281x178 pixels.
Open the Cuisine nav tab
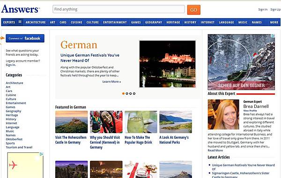(76, 22)
